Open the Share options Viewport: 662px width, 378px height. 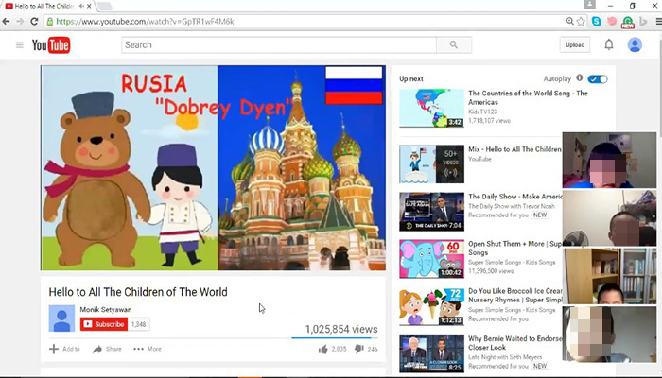pos(107,349)
